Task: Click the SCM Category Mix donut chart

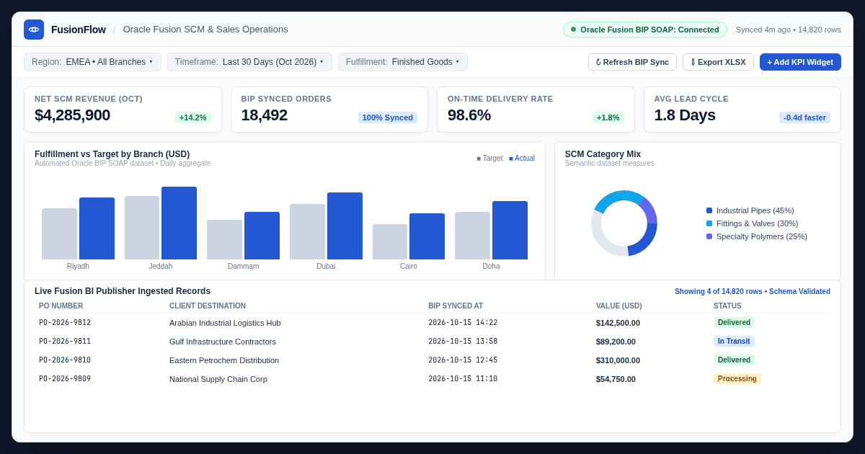Action: [x=624, y=223]
